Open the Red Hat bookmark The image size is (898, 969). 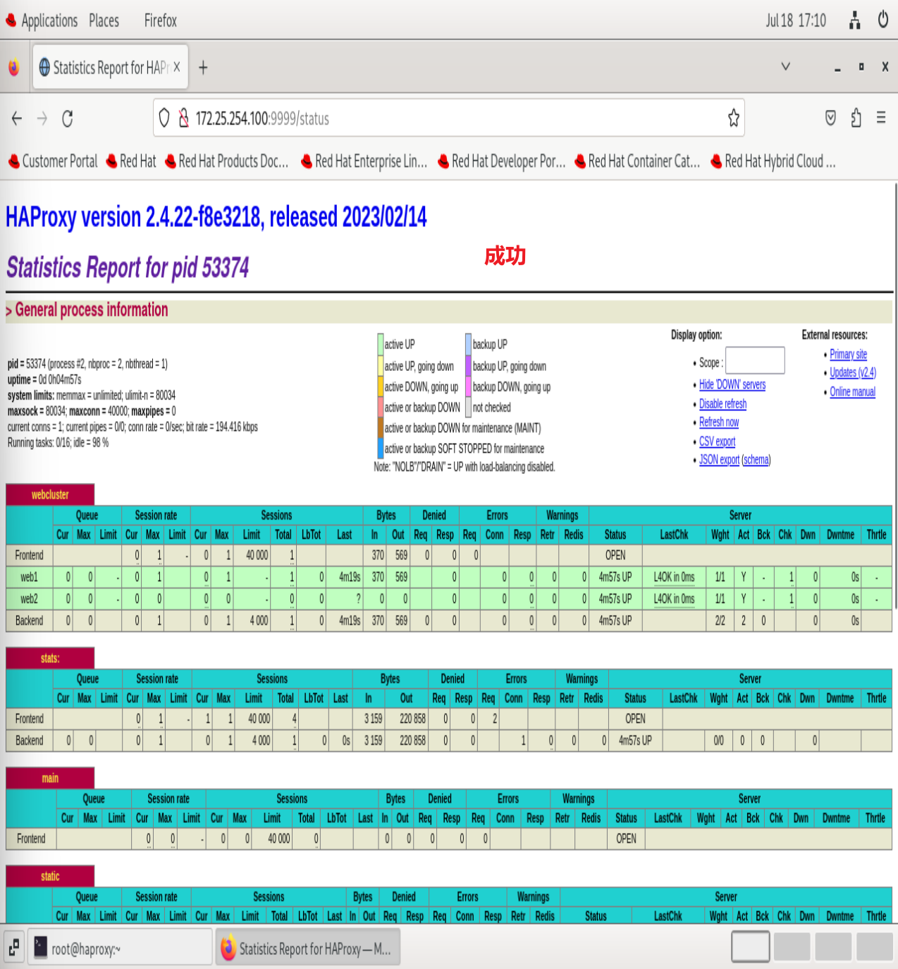131,161
